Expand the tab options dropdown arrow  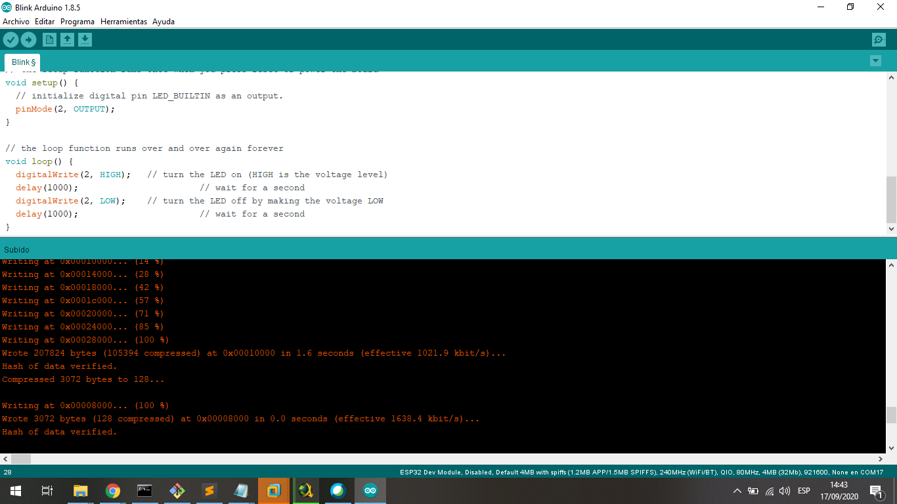(x=875, y=61)
